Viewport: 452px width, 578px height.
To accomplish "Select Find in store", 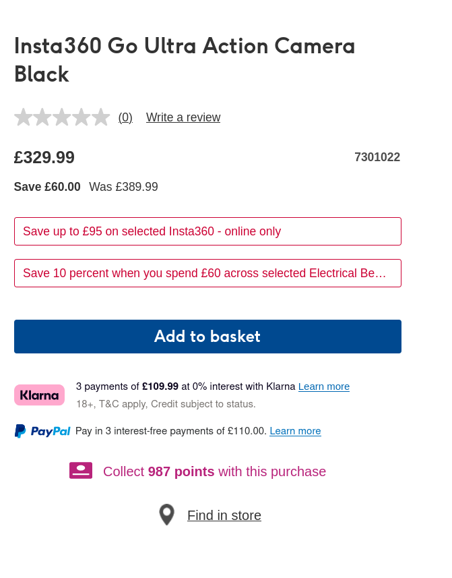I will point(224,515).
